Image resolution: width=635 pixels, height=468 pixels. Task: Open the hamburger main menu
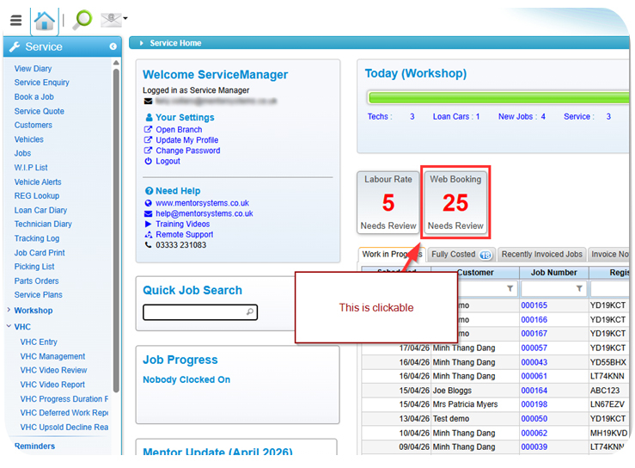point(15,21)
